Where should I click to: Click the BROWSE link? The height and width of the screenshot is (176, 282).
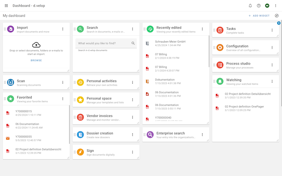coord(36,60)
